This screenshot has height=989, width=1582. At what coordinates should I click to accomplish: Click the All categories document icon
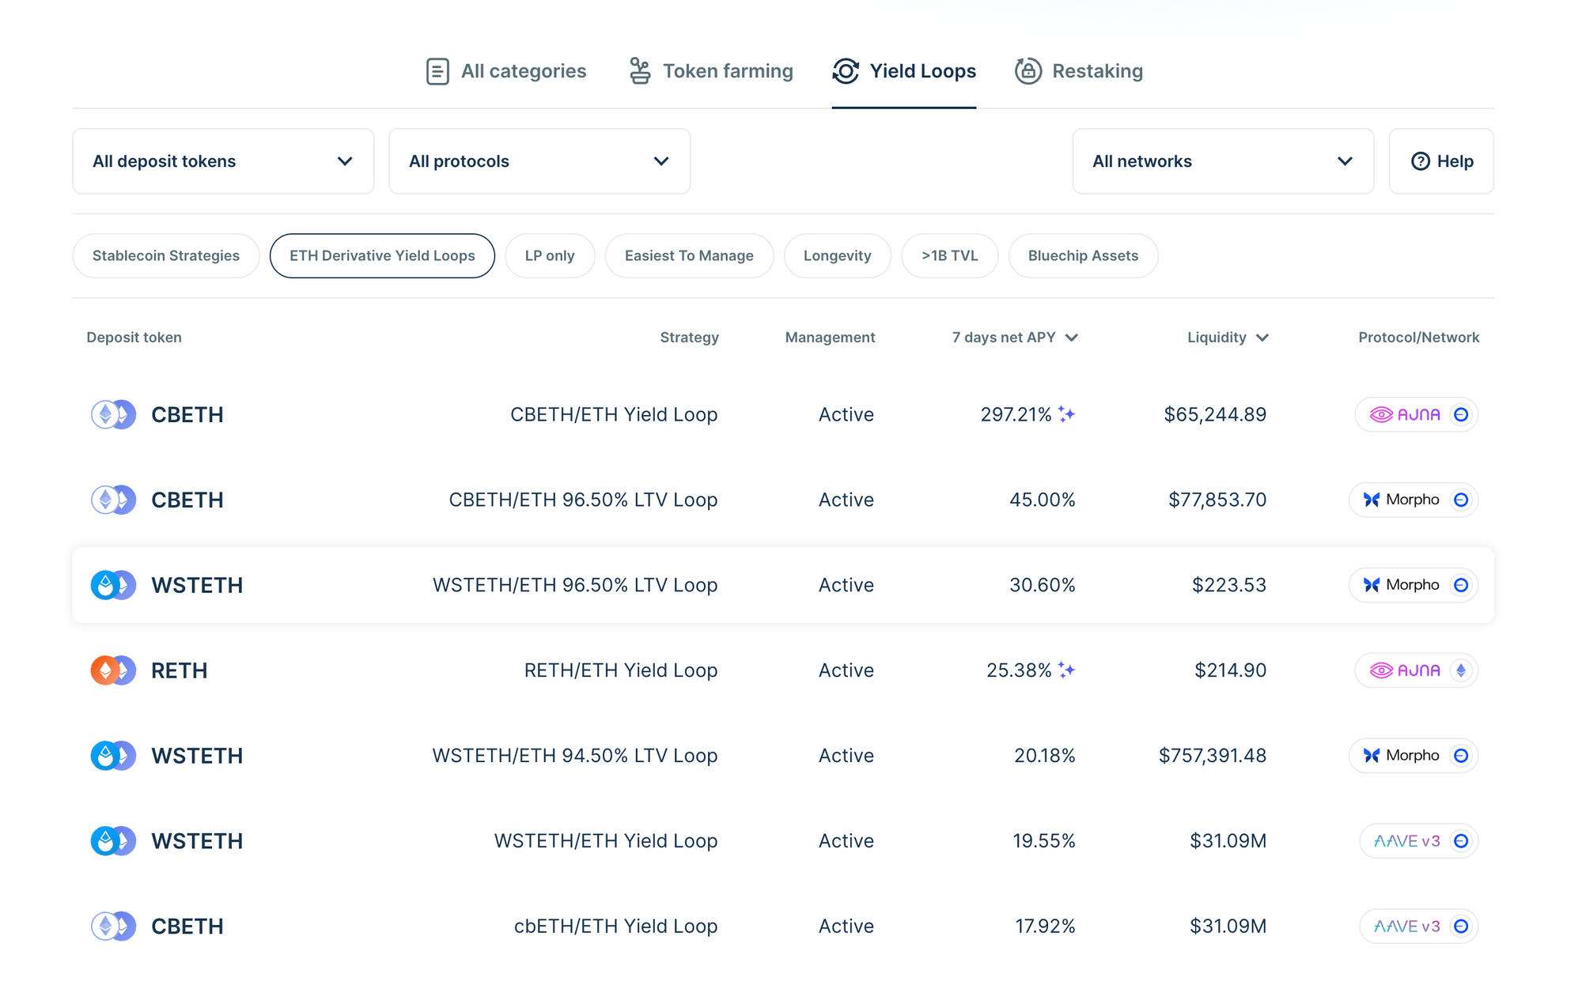click(x=437, y=71)
